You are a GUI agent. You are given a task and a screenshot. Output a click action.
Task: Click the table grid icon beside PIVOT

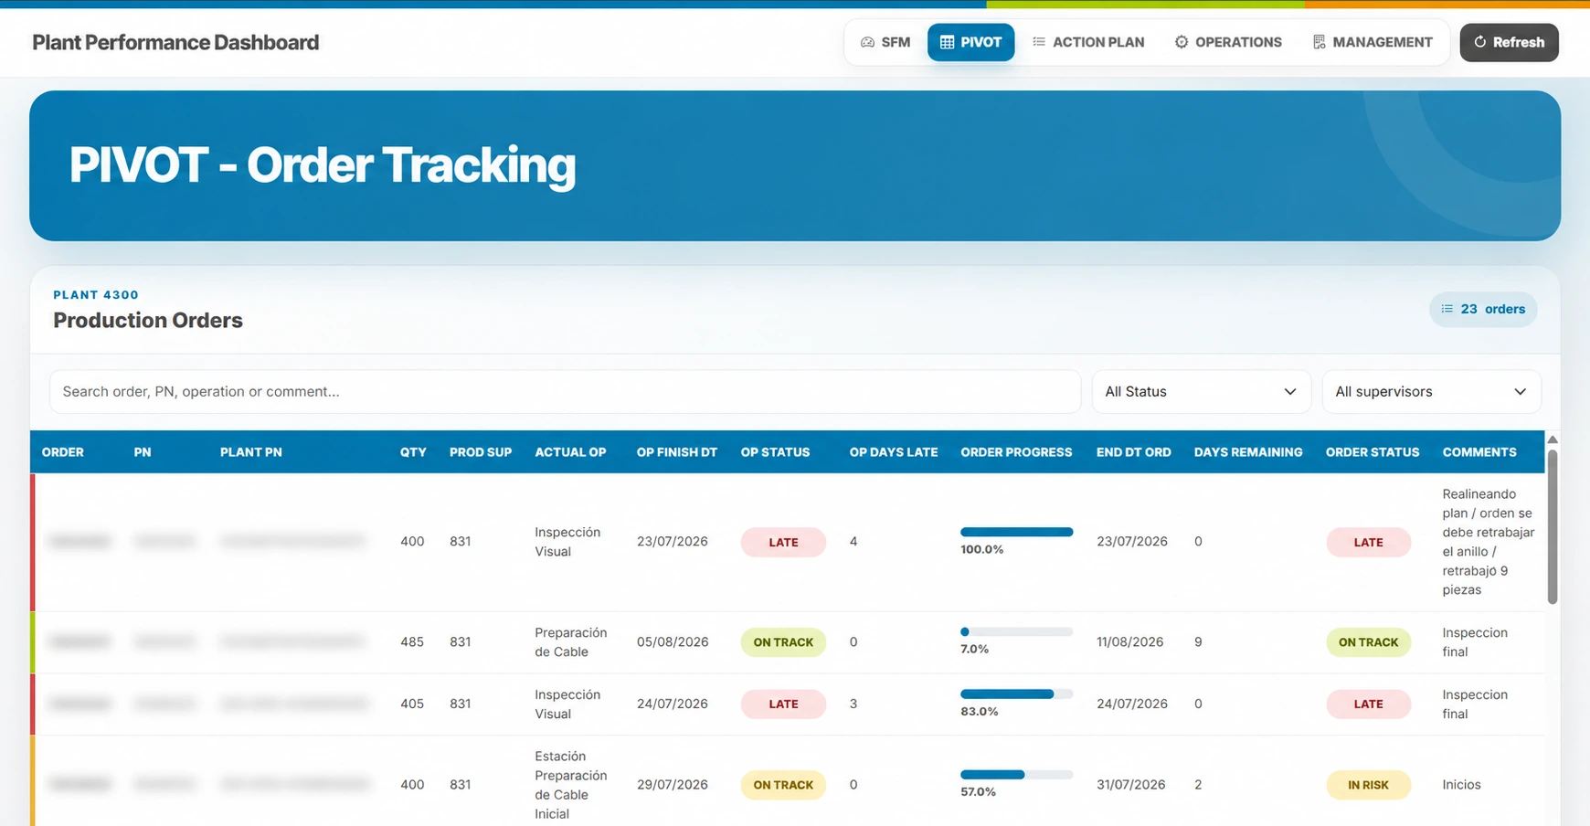pyautogui.click(x=947, y=42)
